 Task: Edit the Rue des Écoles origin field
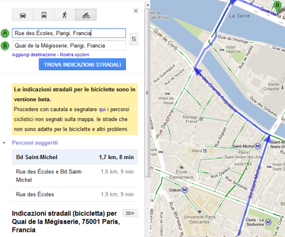(69, 33)
